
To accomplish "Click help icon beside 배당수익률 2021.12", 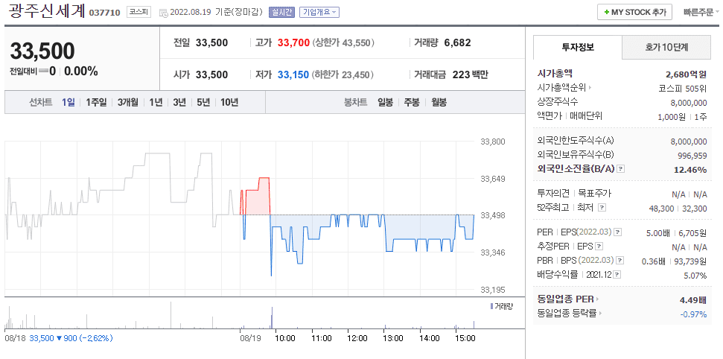I will pos(617,275).
